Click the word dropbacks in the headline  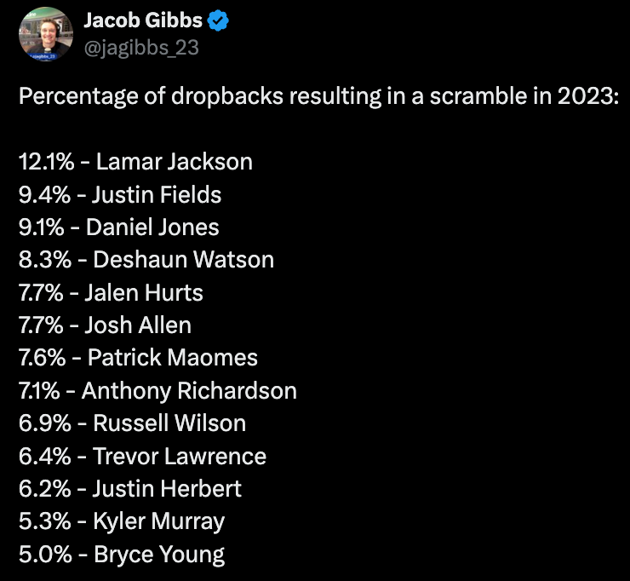click(227, 96)
